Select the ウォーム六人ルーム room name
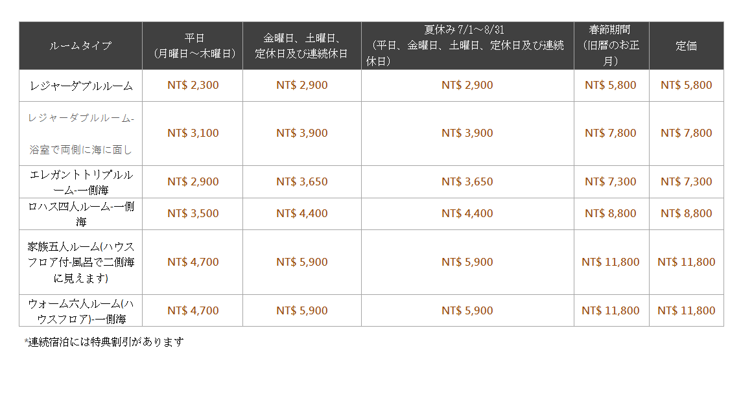This screenshot has width=741, height=396. (81, 311)
